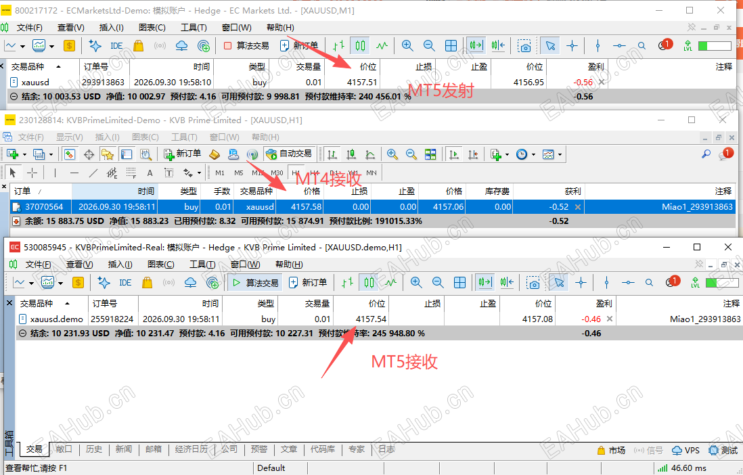Open IDE in KVB MT5 window toolbar
743x475 pixels.
[x=125, y=283]
